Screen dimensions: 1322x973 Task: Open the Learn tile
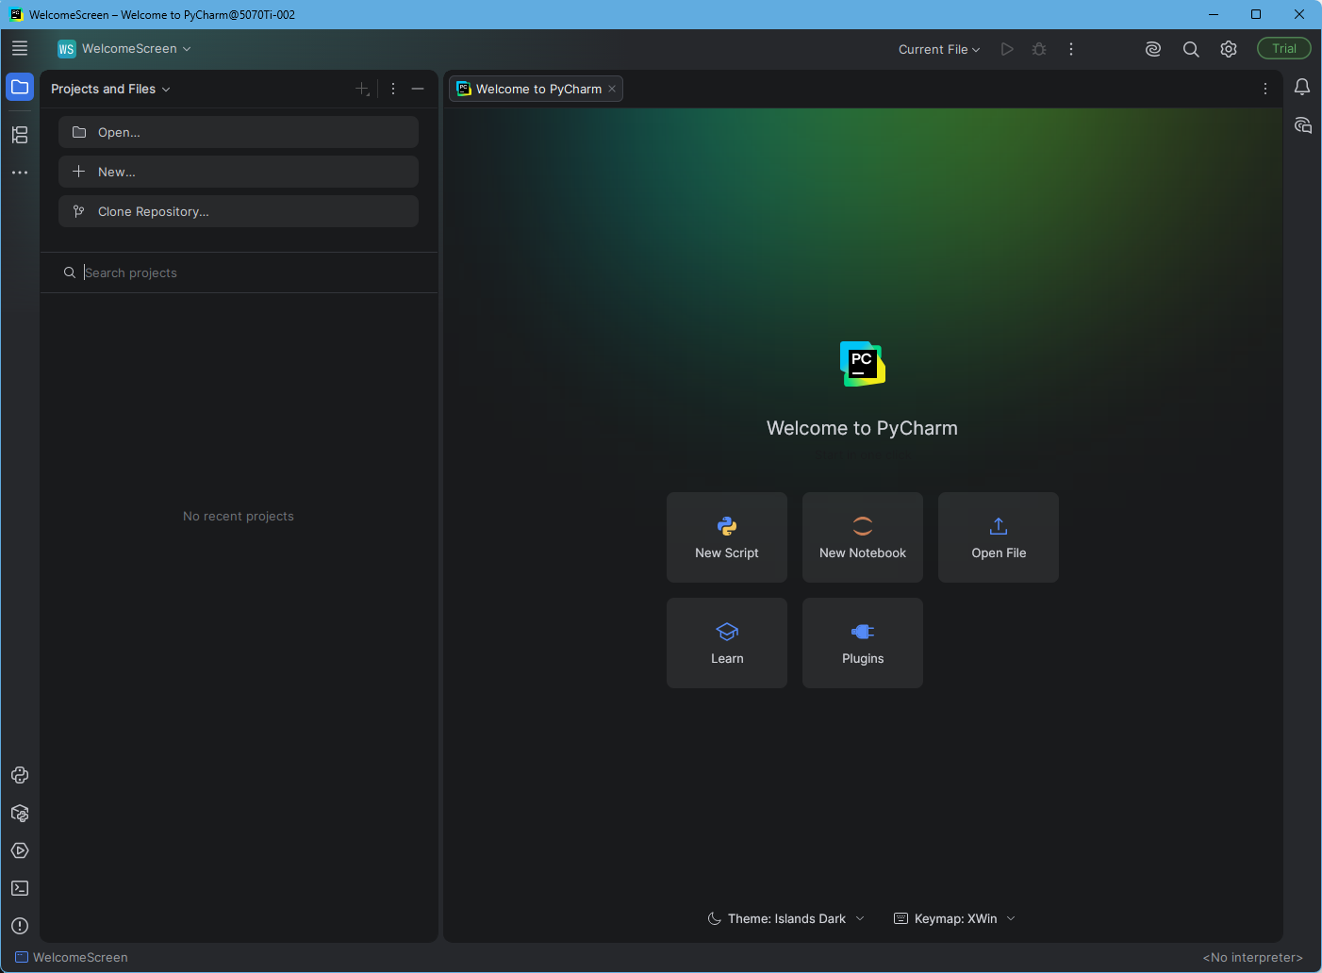(x=727, y=643)
